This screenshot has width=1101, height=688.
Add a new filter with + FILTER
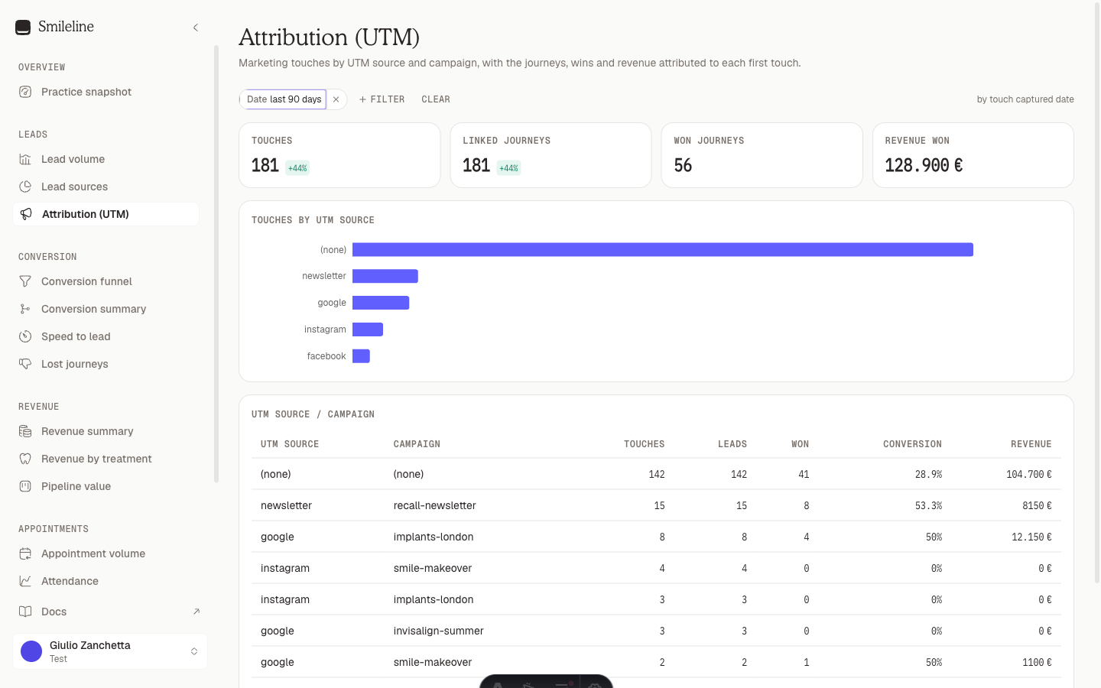tap(382, 99)
